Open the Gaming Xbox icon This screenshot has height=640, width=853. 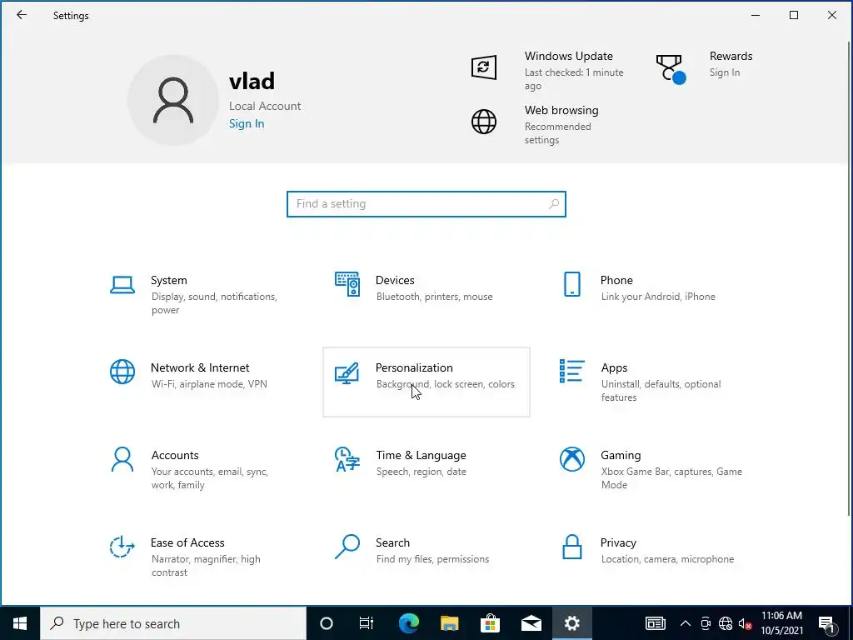[x=572, y=459]
